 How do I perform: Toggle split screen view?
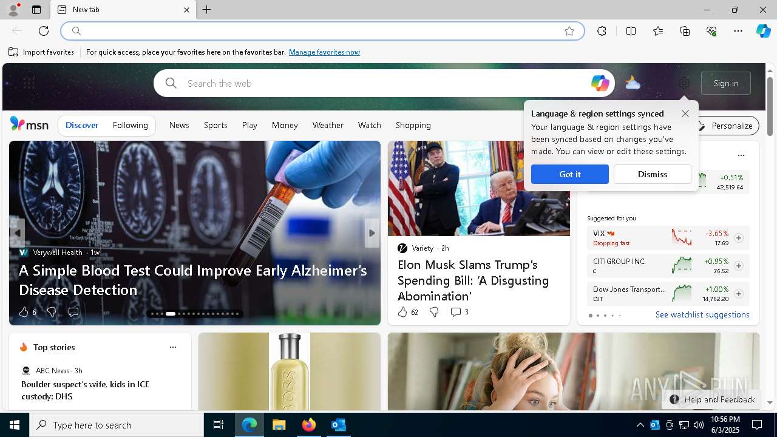pos(631,31)
